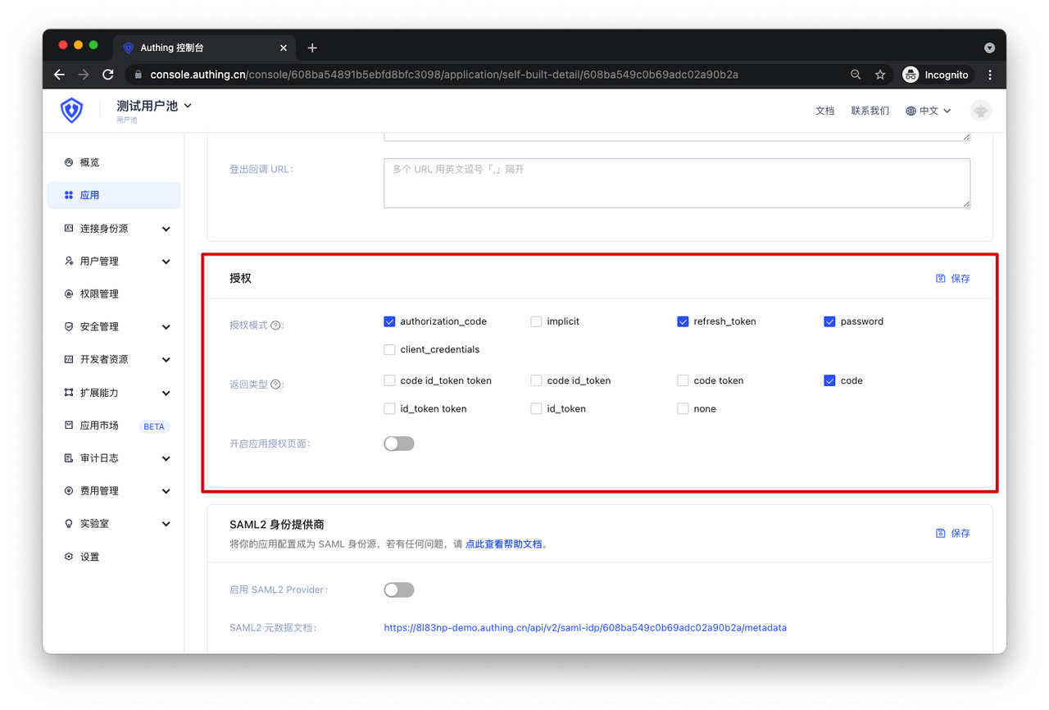Open the 点此查看帮助文档 link
Viewport: 1049px width, 710px height.
503,544
